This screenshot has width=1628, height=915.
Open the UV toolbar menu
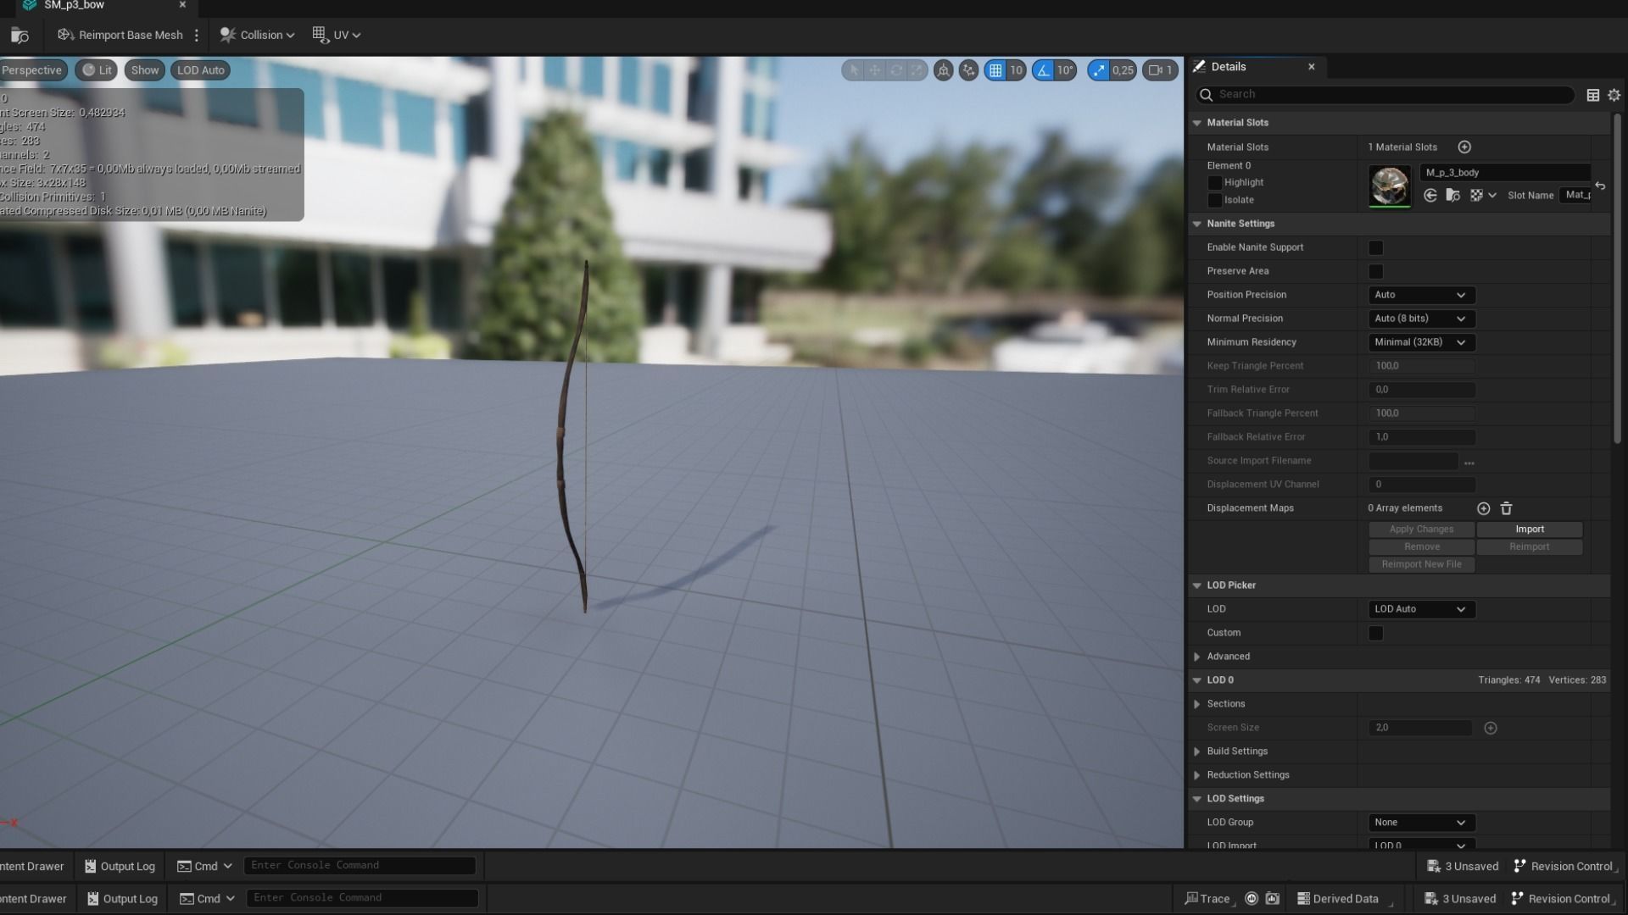tap(337, 35)
